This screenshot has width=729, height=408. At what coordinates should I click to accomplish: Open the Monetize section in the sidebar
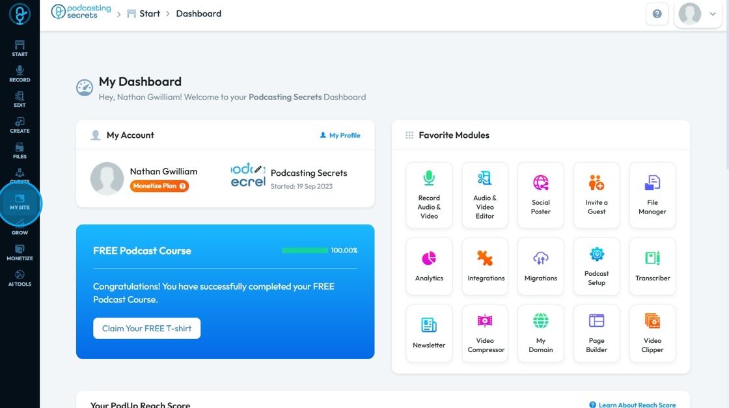(20, 252)
